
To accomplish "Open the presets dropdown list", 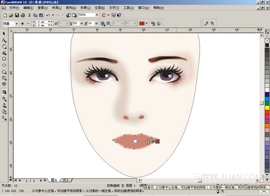I will (x=17, y=24).
